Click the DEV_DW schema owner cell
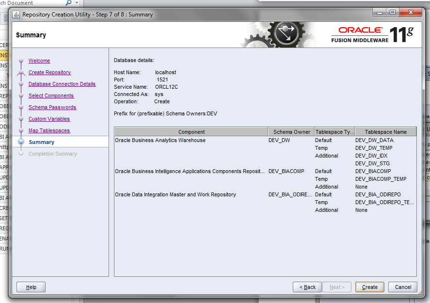Screen dimensions: 430x303 point(279,140)
